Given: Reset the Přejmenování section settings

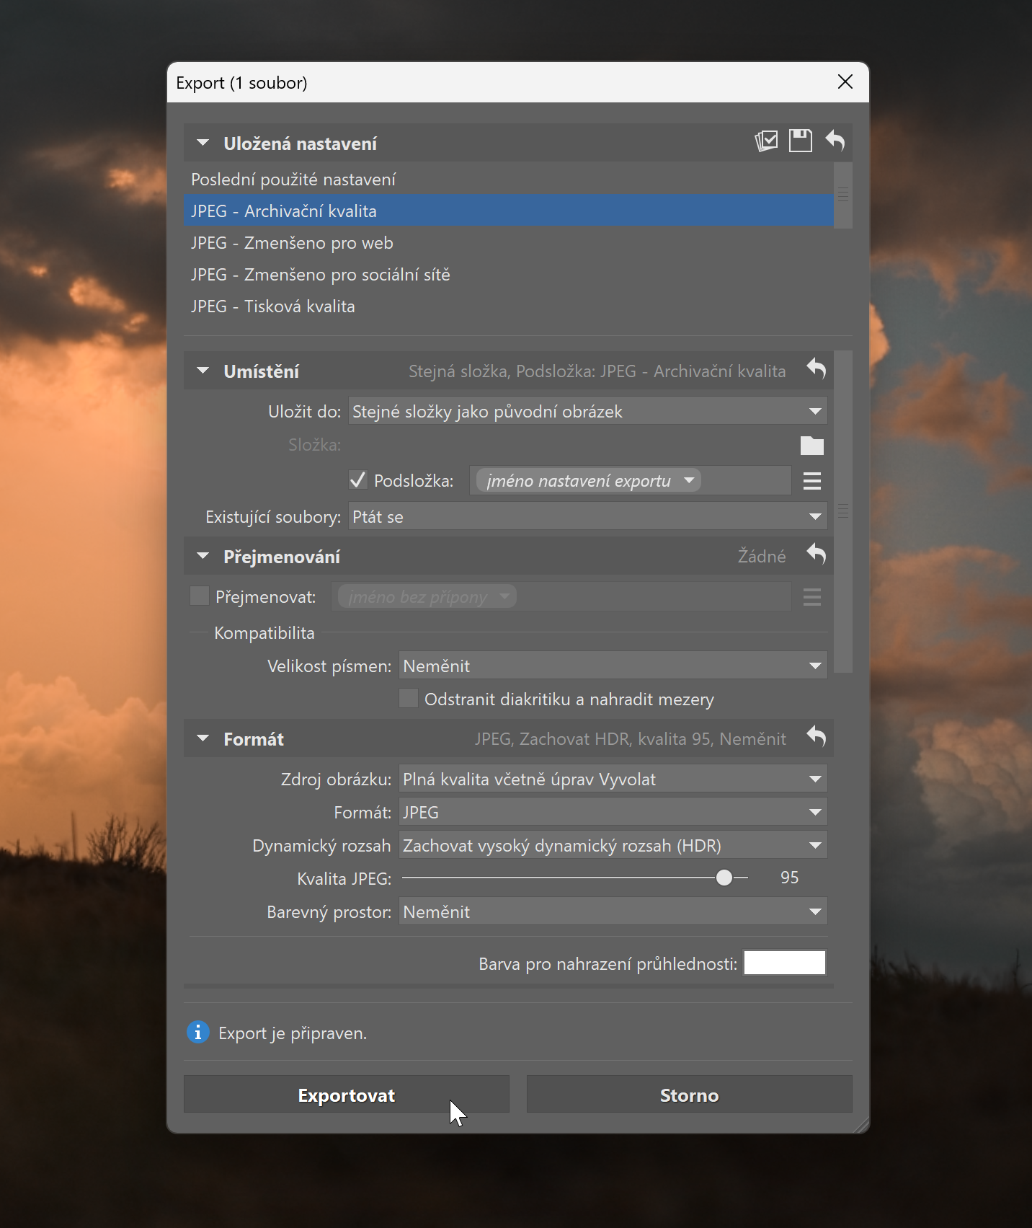Looking at the screenshot, I should [816, 555].
